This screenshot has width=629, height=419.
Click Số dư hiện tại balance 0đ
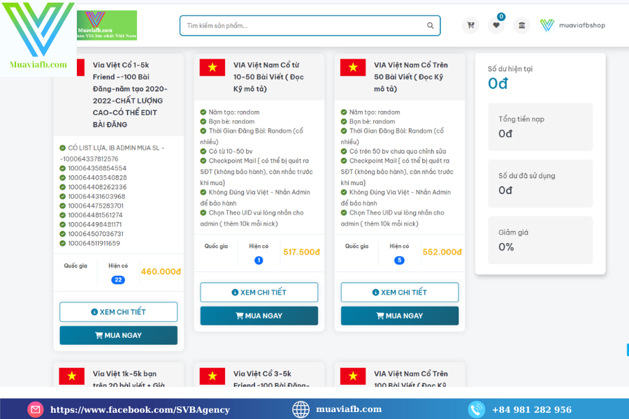point(498,83)
